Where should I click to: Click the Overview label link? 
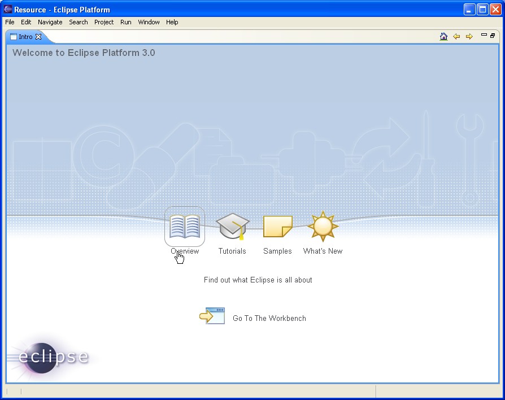click(x=185, y=251)
